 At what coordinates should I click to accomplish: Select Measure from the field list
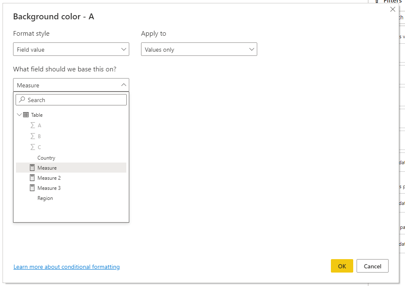tap(71, 168)
